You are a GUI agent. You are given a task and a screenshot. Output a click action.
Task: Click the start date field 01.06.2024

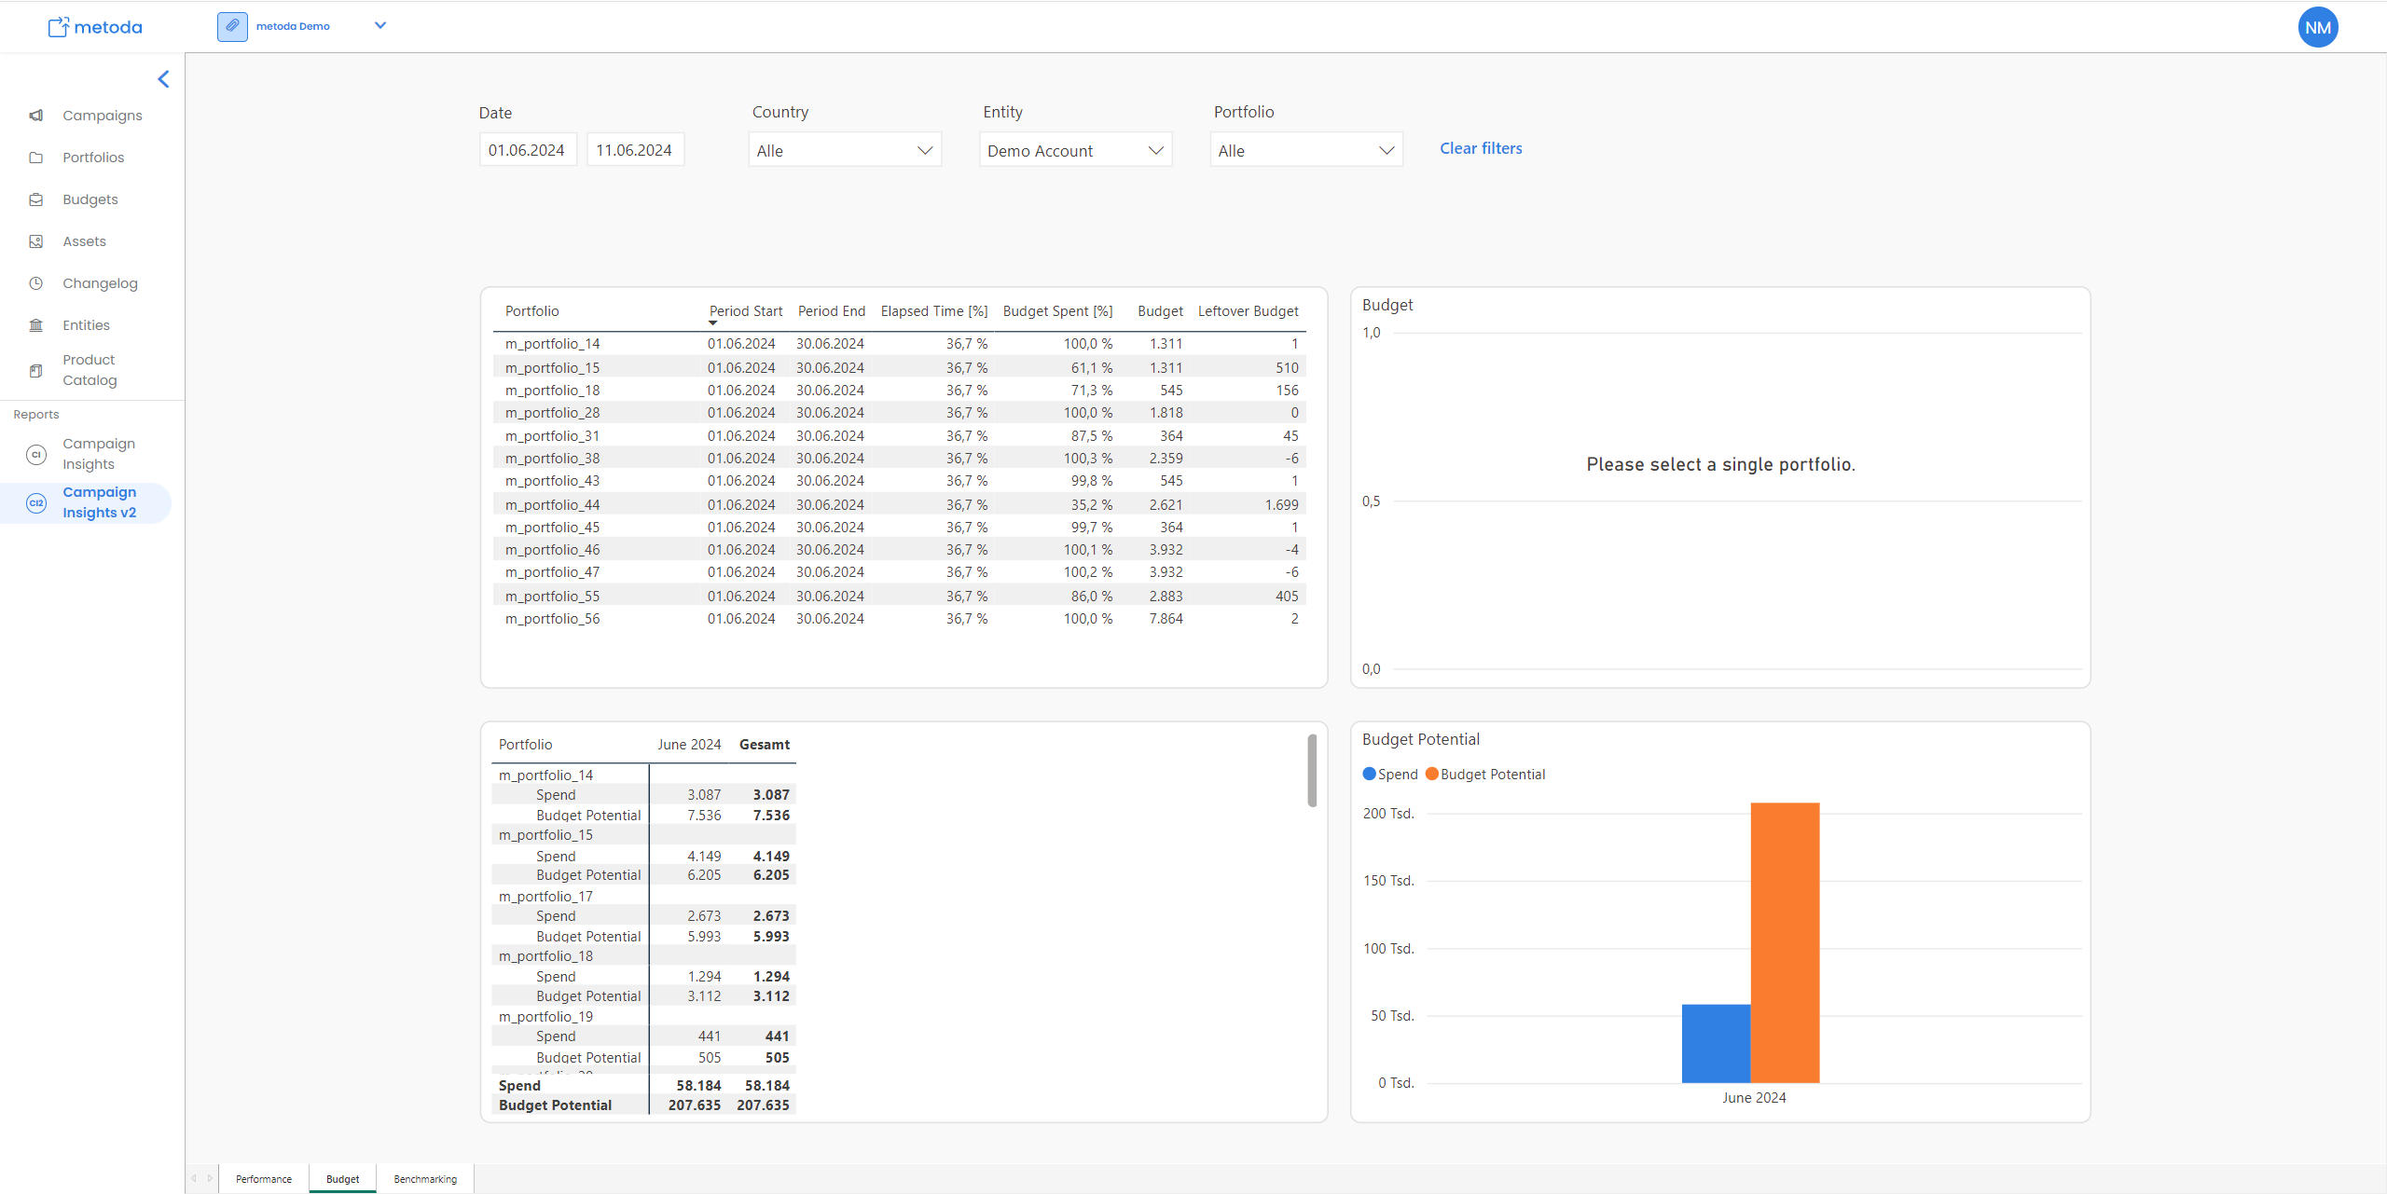(x=527, y=150)
